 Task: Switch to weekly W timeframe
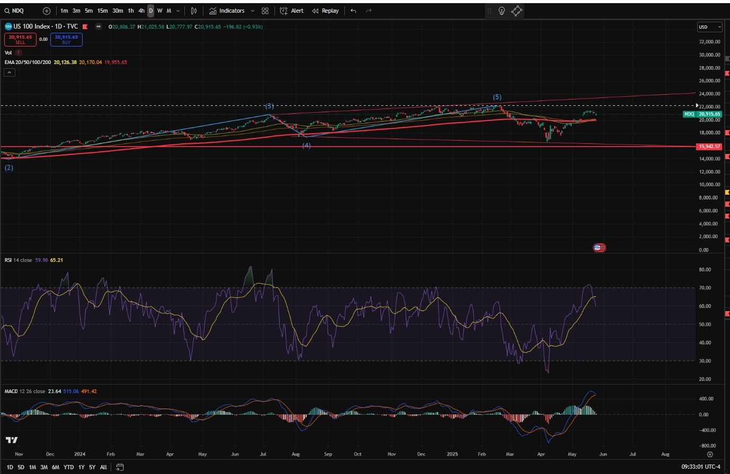coord(160,11)
